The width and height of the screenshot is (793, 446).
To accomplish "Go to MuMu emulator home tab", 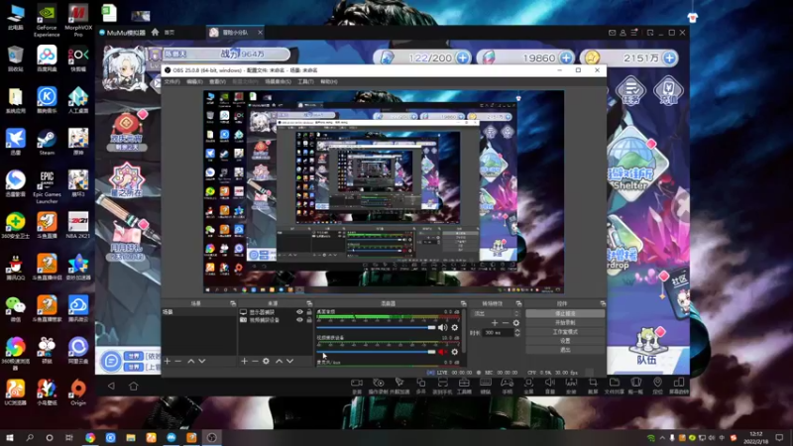I will click(164, 33).
